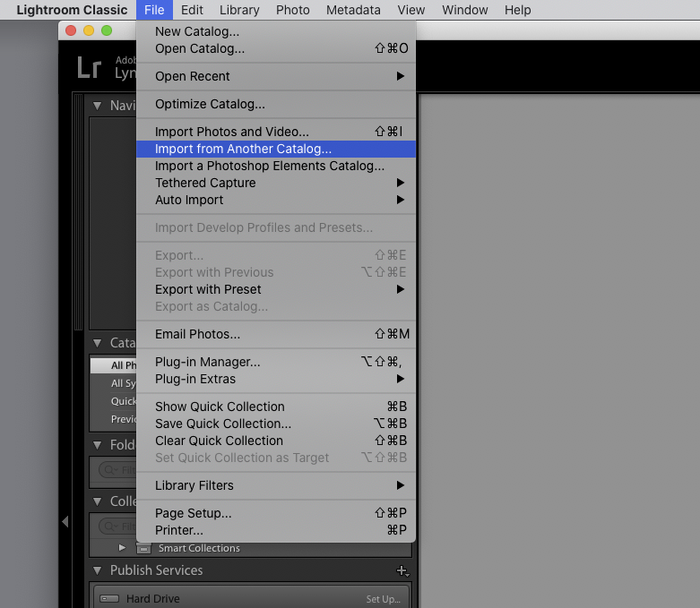The height and width of the screenshot is (608, 700).
Task: Open the File menu
Action: click(x=154, y=10)
